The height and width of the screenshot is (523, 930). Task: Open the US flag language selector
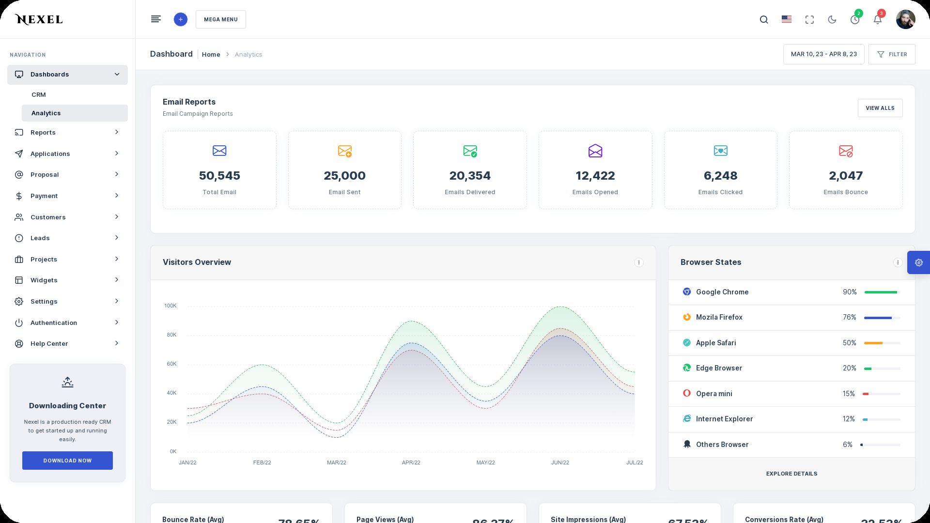coord(787,19)
